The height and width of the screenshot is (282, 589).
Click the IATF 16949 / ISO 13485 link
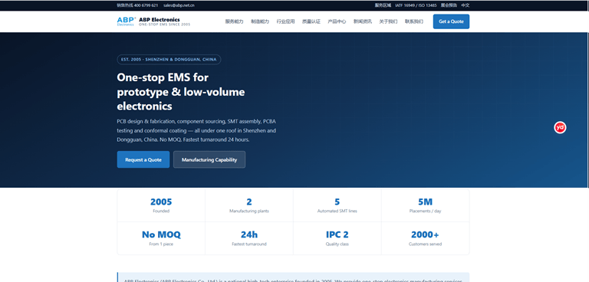click(x=416, y=5)
